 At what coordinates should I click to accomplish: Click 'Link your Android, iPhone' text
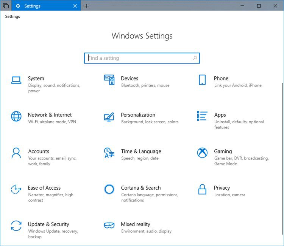coord(238,85)
